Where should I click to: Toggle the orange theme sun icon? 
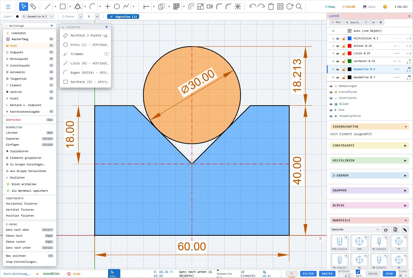385,7
